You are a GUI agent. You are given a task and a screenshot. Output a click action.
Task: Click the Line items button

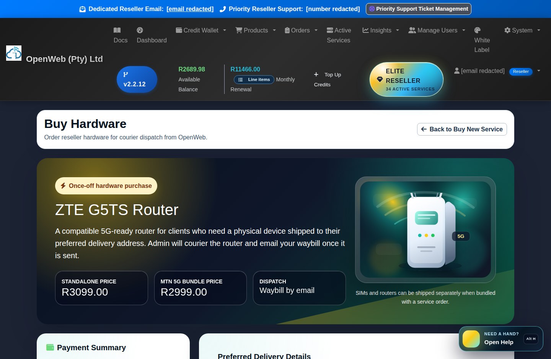tap(254, 79)
